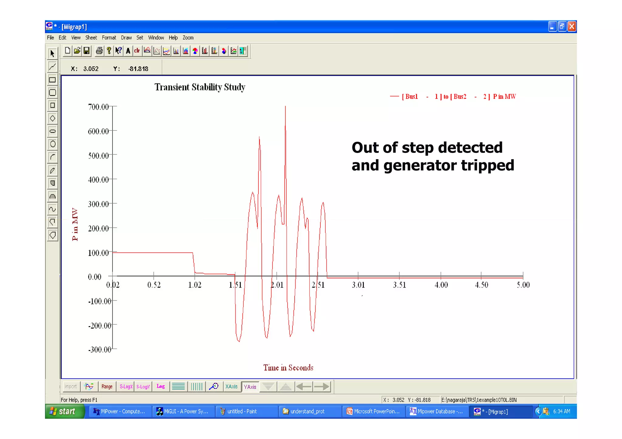Save the graph with floppy icon
Screen dimensions: 622x439
pos(87,51)
